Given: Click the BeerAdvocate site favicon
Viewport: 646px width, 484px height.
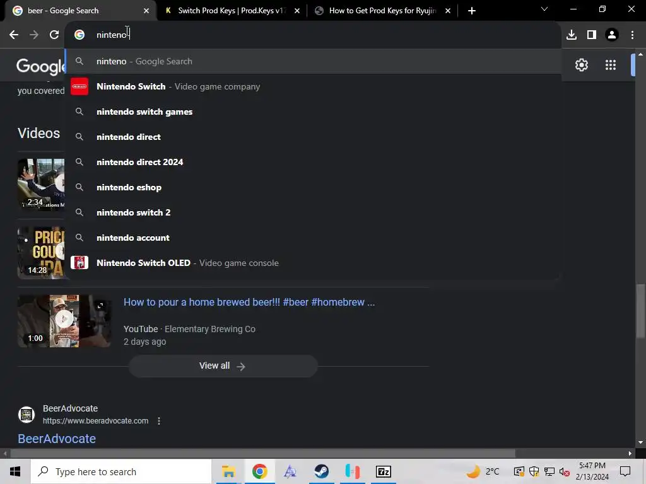Looking at the screenshot, I should pos(26,415).
